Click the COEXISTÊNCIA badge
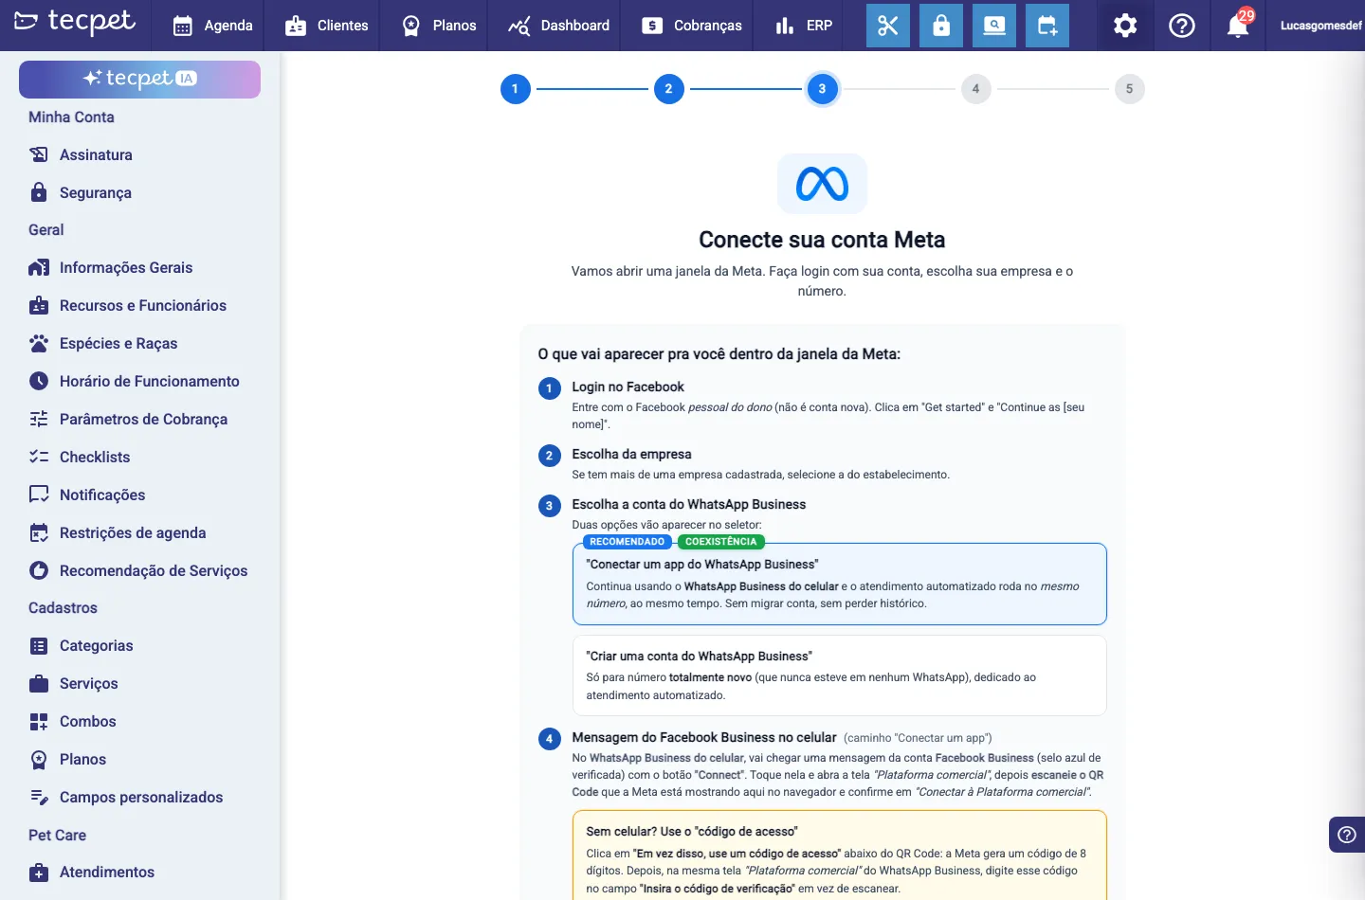This screenshot has width=1365, height=900. pyautogui.click(x=720, y=542)
